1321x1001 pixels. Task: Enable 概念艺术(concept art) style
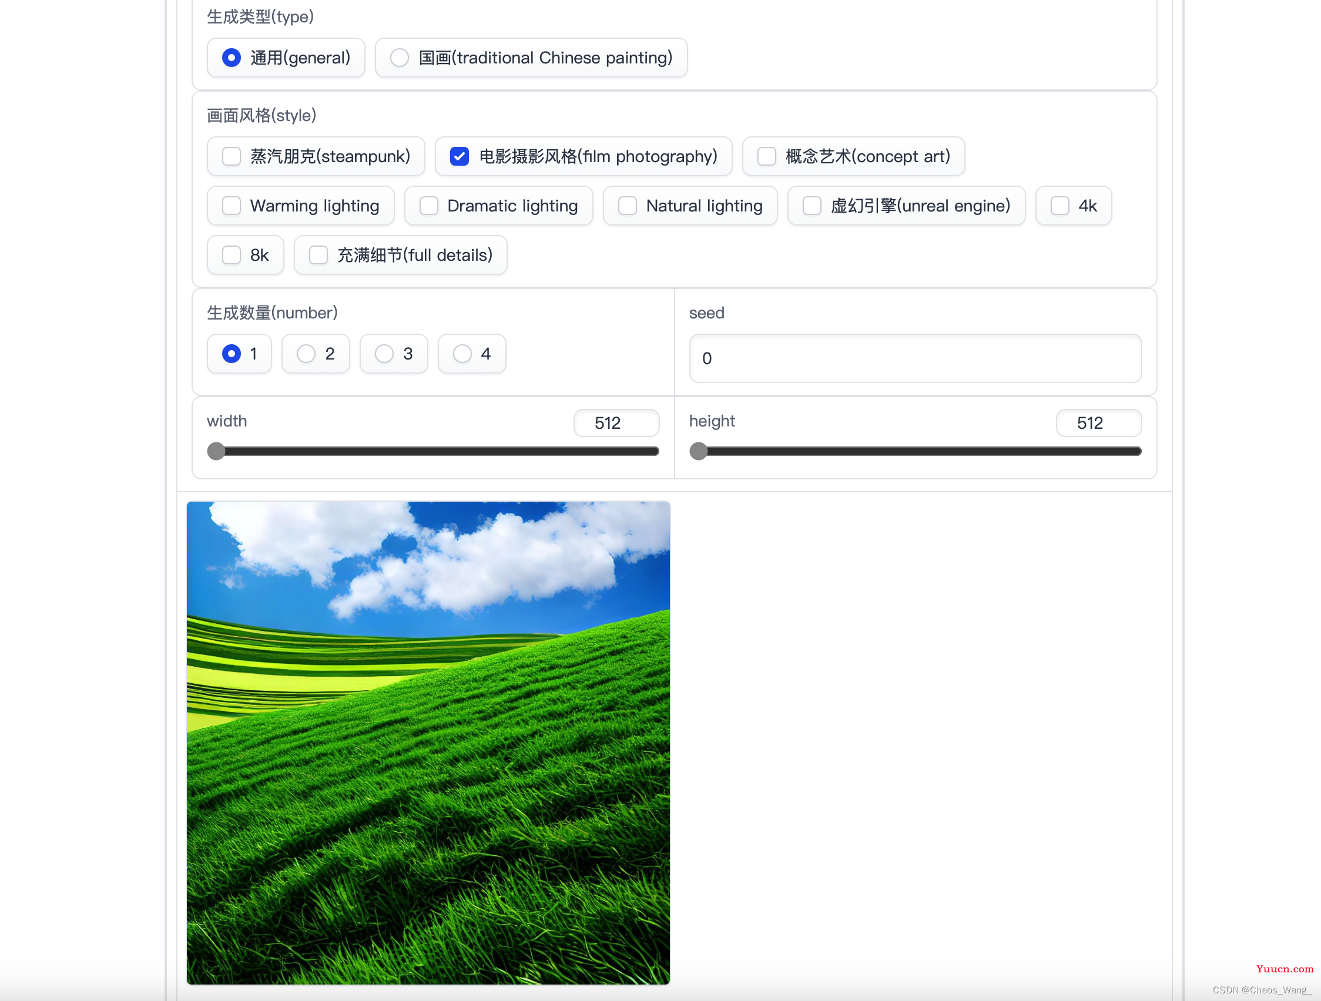[765, 157]
